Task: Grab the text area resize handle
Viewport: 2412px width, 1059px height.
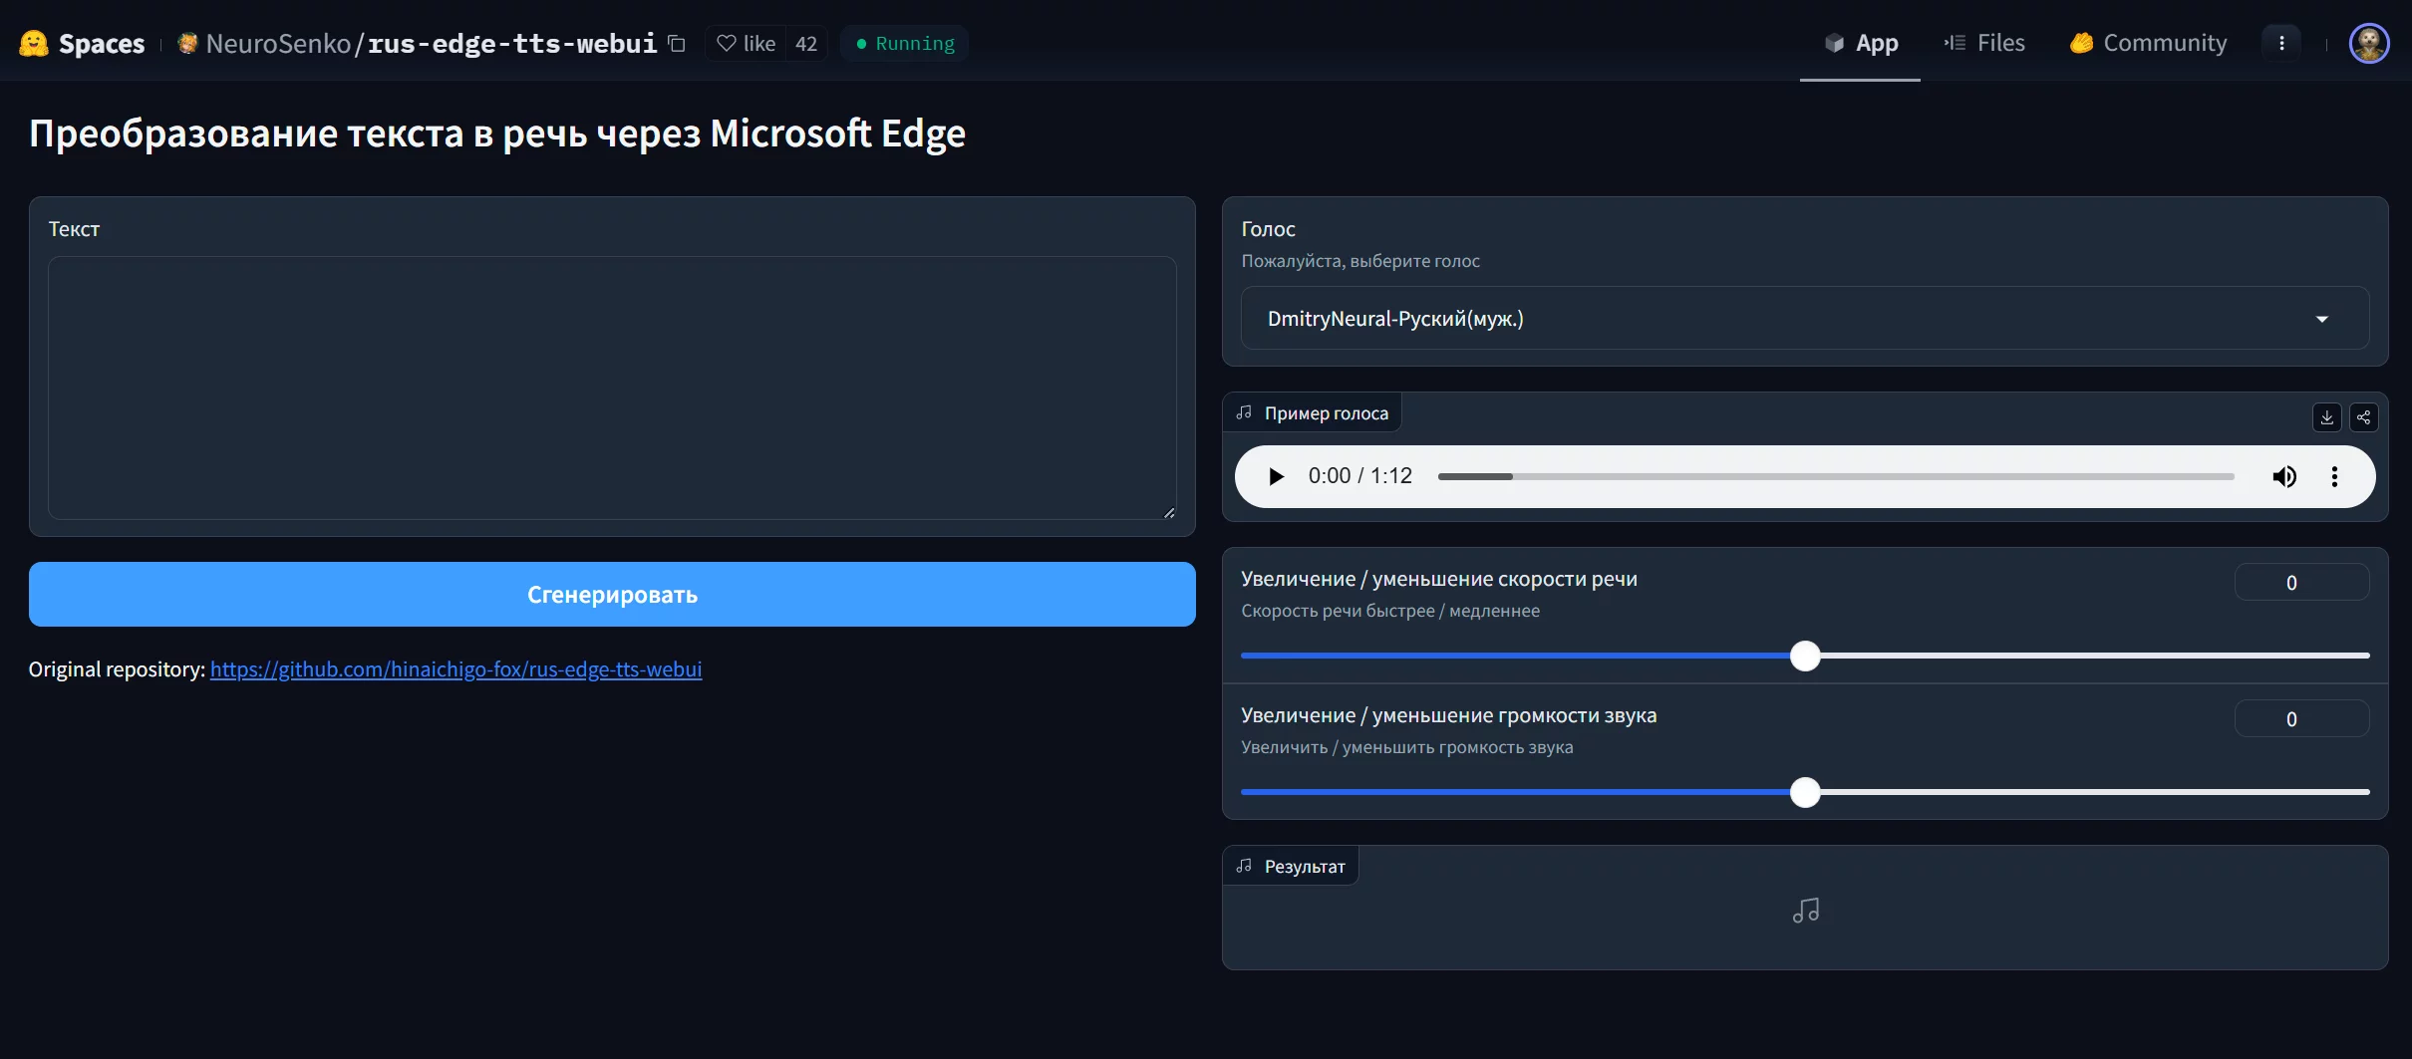Action: pos(1168,512)
